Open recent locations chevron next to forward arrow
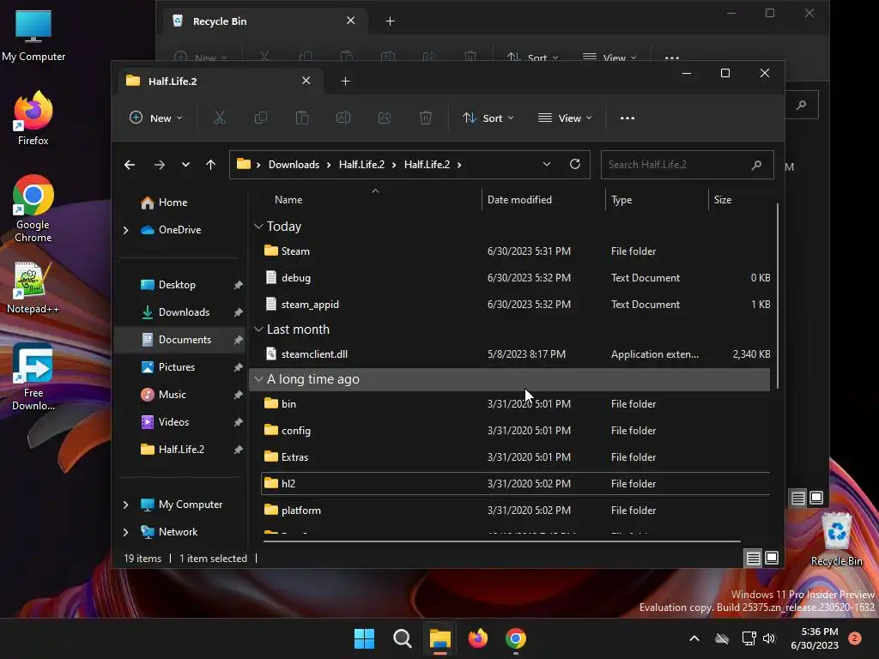Image resolution: width=879 pixels, height=659 pixels. click(185, 165)
